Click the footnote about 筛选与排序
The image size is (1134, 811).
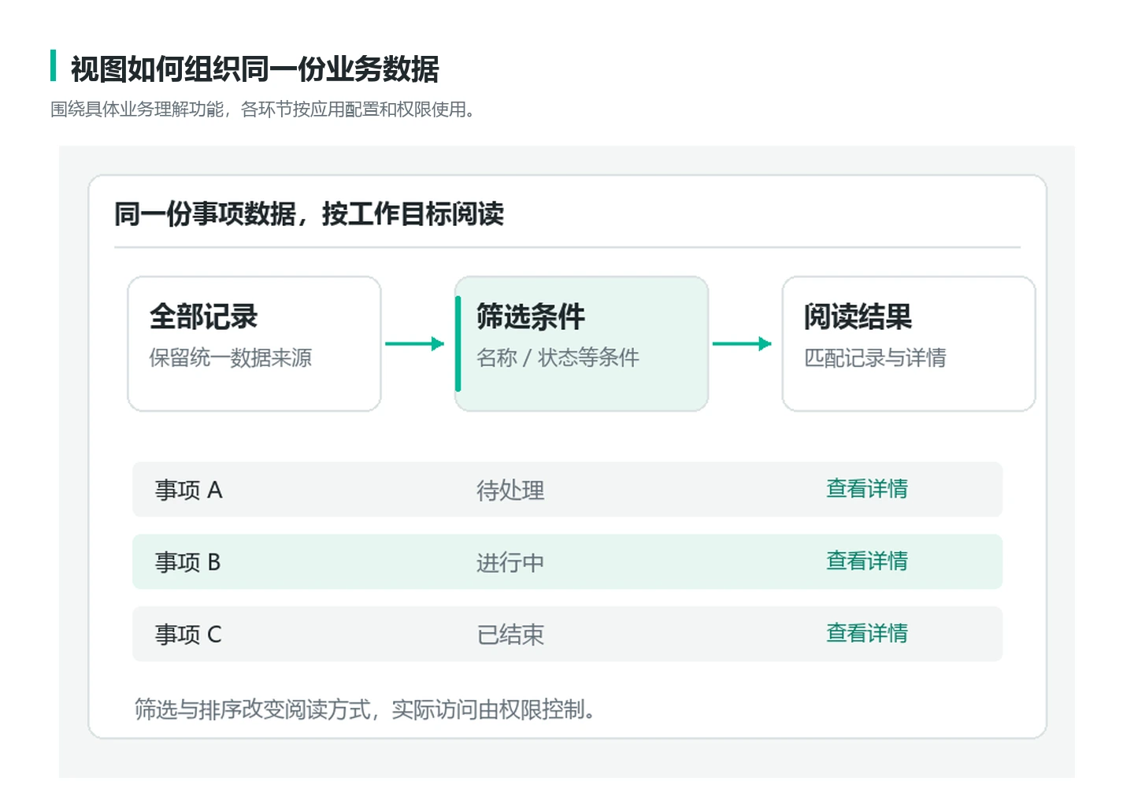click(364, 709)
